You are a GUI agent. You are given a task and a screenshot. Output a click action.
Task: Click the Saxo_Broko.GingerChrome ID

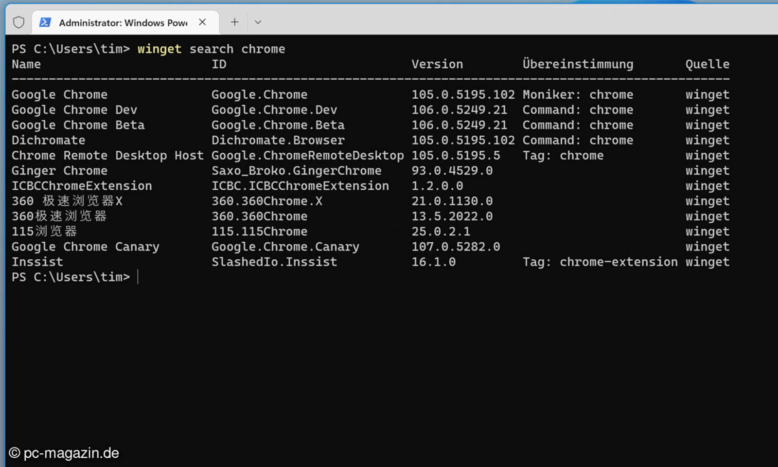[x=296, y=171]
